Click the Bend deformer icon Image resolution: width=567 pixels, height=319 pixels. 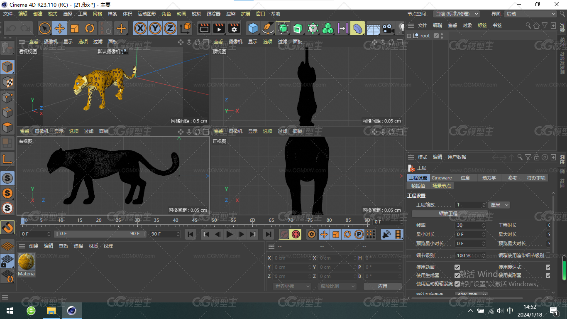click(x=357, y=28)
